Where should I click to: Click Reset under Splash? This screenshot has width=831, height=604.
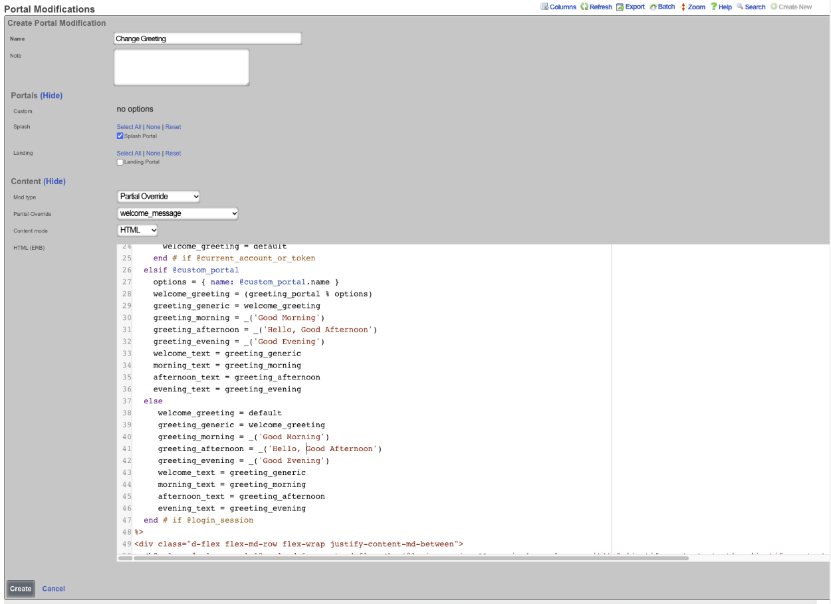pyautogui.click(x=173, y=127)
